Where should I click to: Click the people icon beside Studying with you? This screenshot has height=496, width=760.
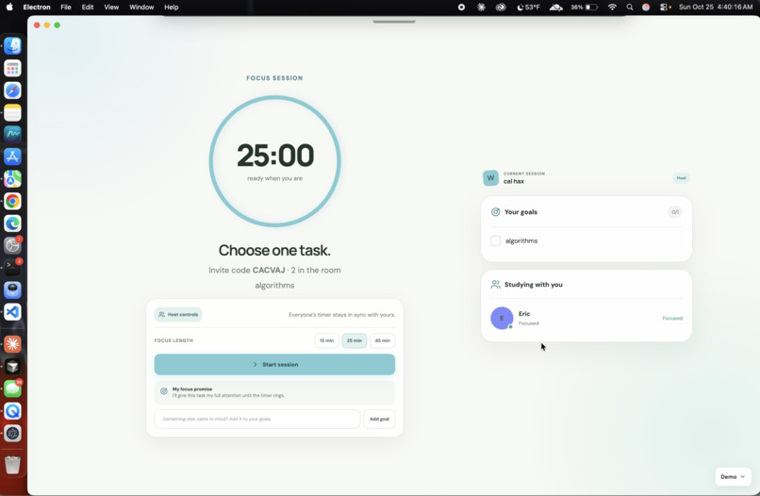point(495,285)
